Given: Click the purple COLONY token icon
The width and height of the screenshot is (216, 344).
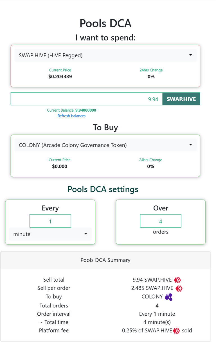Looking at the screenshot, I should [x=168, y=297].
